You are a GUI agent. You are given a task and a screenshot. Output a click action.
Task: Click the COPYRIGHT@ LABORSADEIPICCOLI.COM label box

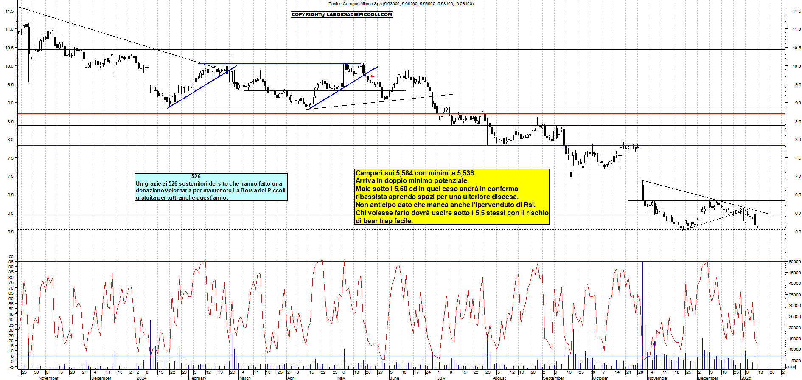click(x=342, y=14)
